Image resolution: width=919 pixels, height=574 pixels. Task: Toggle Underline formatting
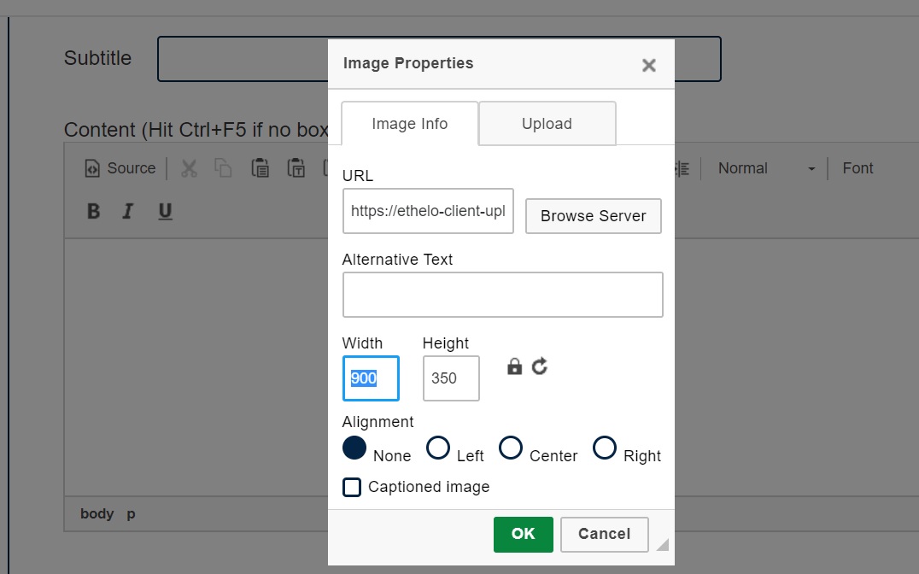pos(166,211)
